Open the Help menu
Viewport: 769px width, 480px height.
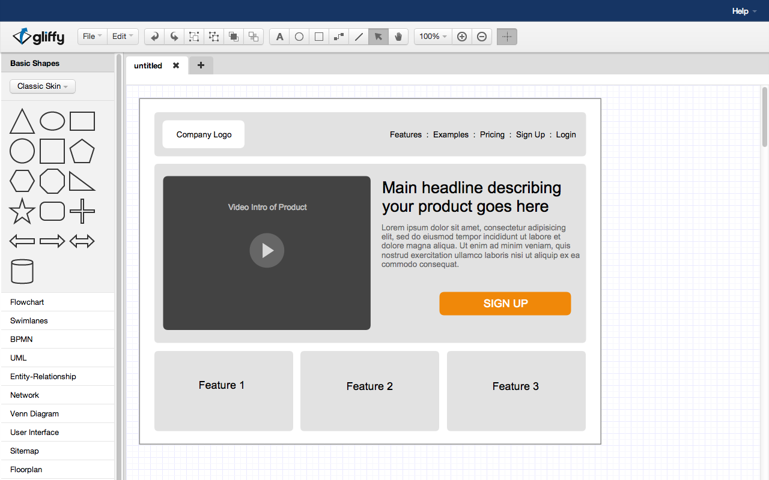click(x=744, y=11)
